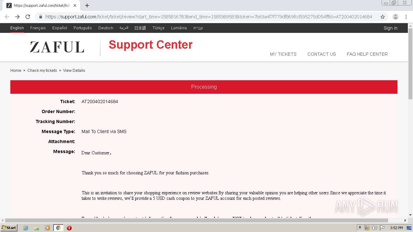The image size is (413, 232).
Task: Click the vertical scrollbar up arrow
Action: click(410, 25)
